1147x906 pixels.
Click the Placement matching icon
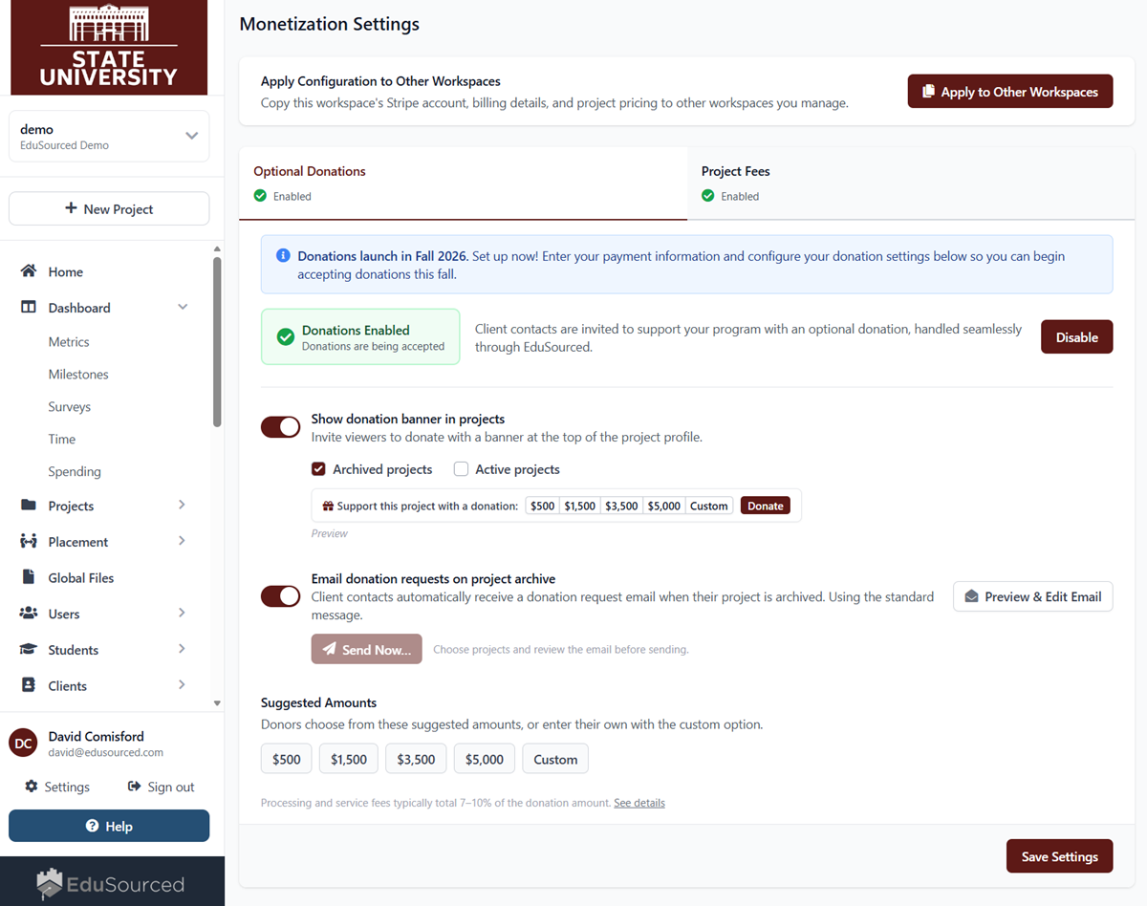(29, 542)
